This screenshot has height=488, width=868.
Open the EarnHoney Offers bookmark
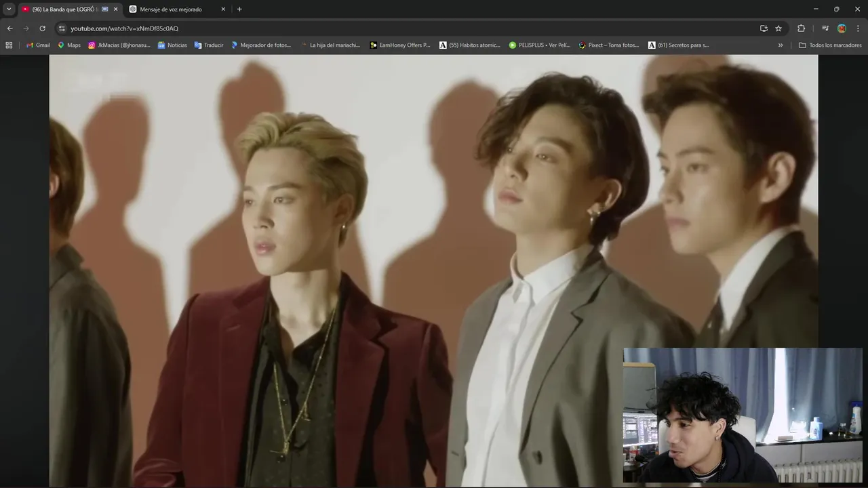(x=400, y=45)
